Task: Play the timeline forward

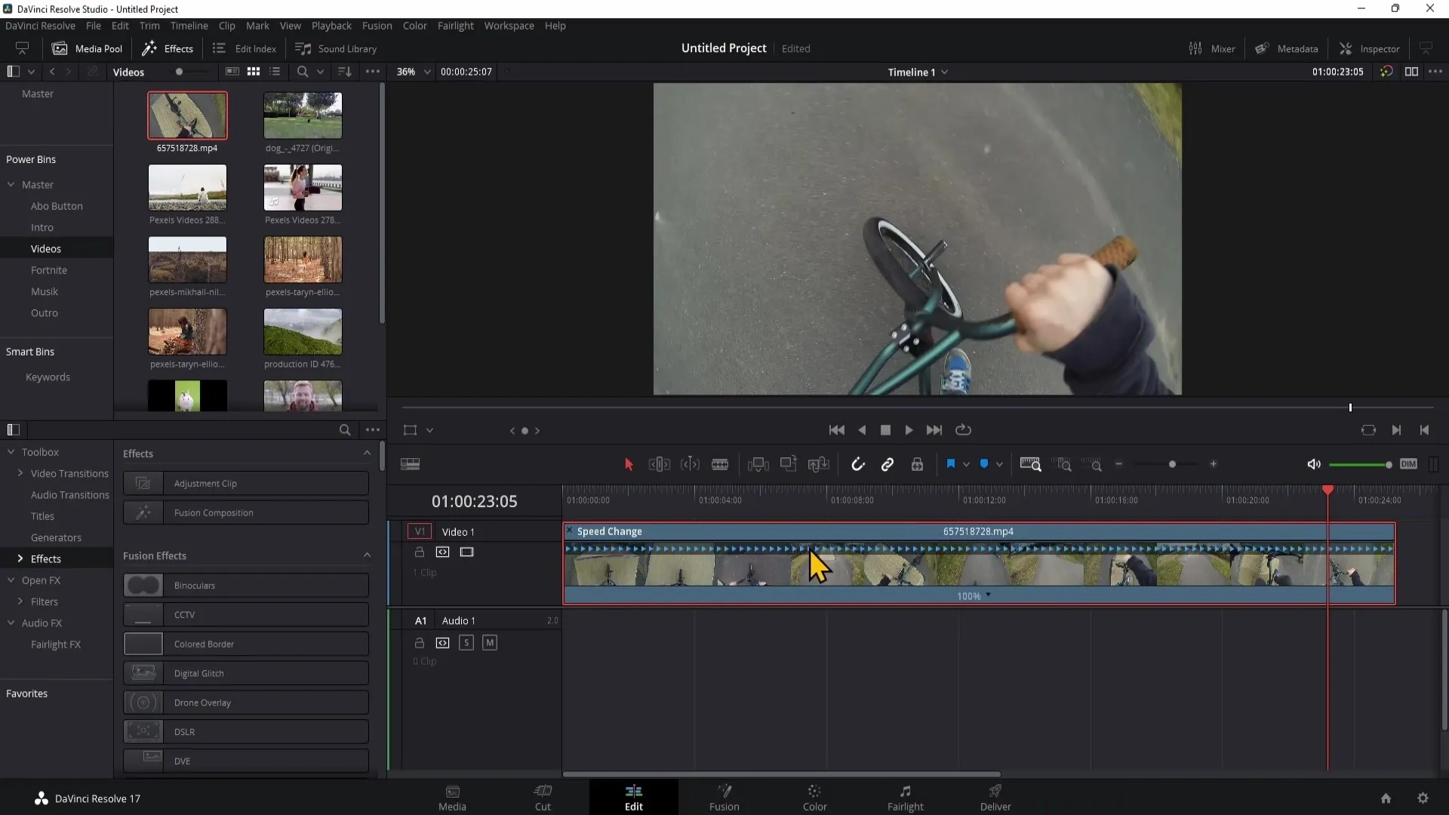Action: (x=909, y=430)
